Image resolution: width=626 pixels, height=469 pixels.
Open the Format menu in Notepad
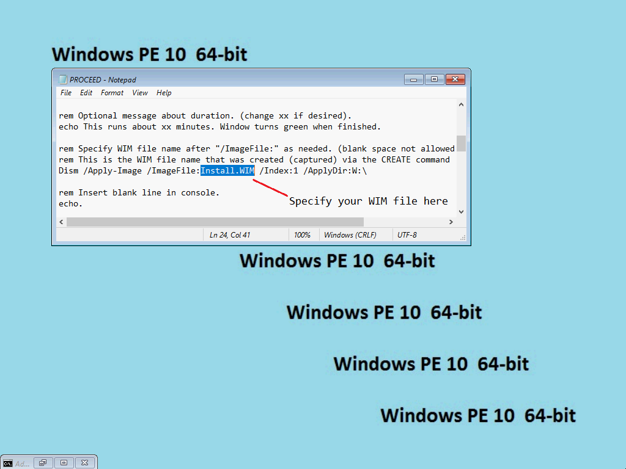coord(112,93)
